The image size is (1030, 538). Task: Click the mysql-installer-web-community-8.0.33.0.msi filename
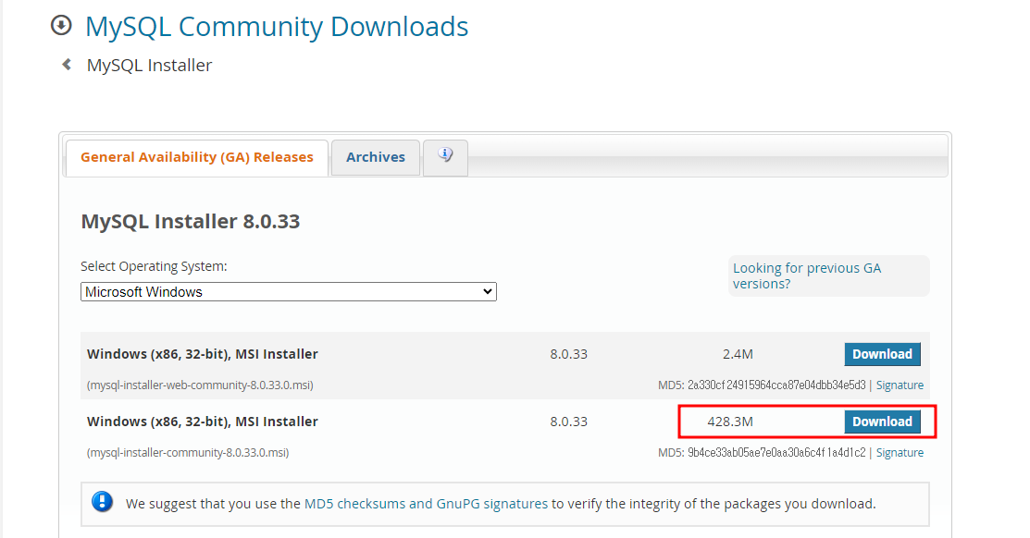(200, 385)
